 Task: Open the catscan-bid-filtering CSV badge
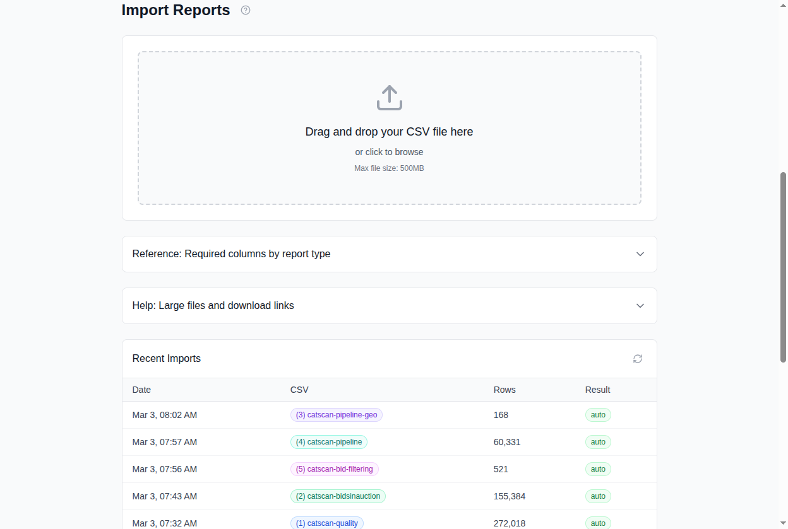[x=334, y=469]
